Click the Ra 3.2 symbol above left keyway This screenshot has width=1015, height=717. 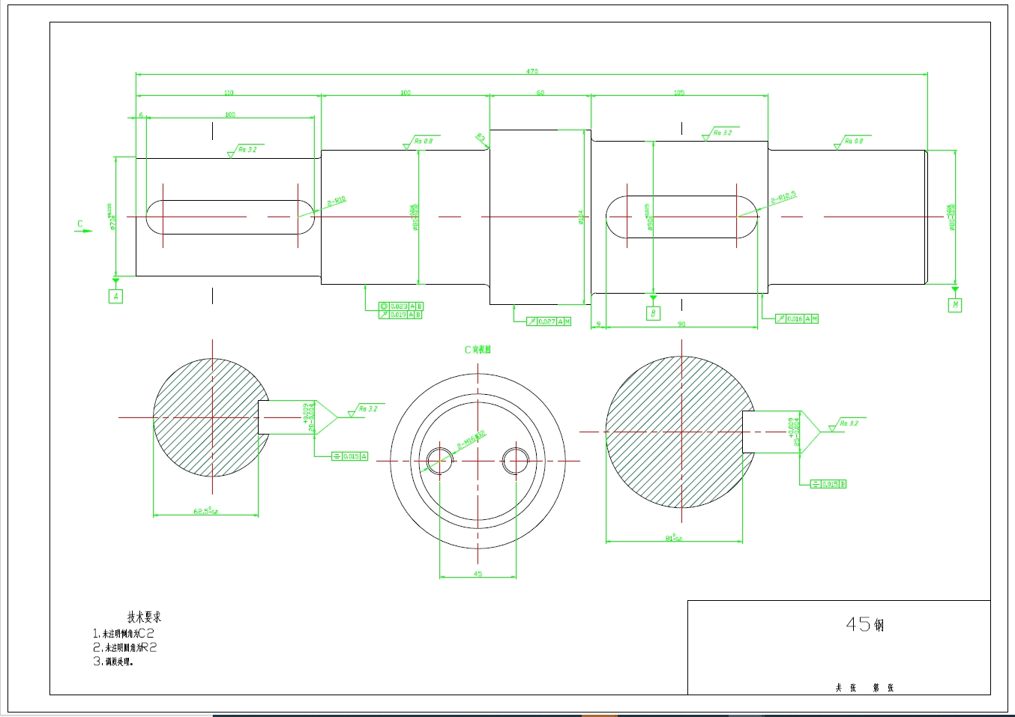[x=246, y=151]
